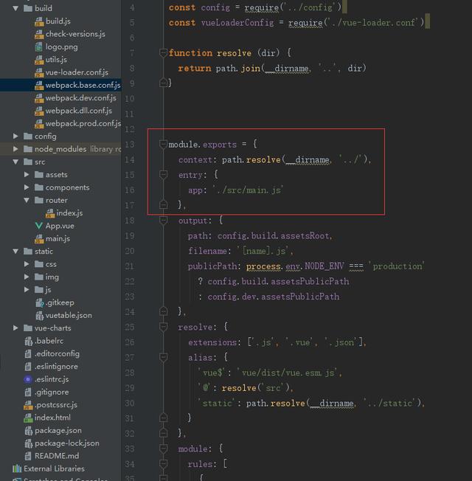Fold the output block at line 18
The height and width of the screenshot is (481, 472).
163,221
